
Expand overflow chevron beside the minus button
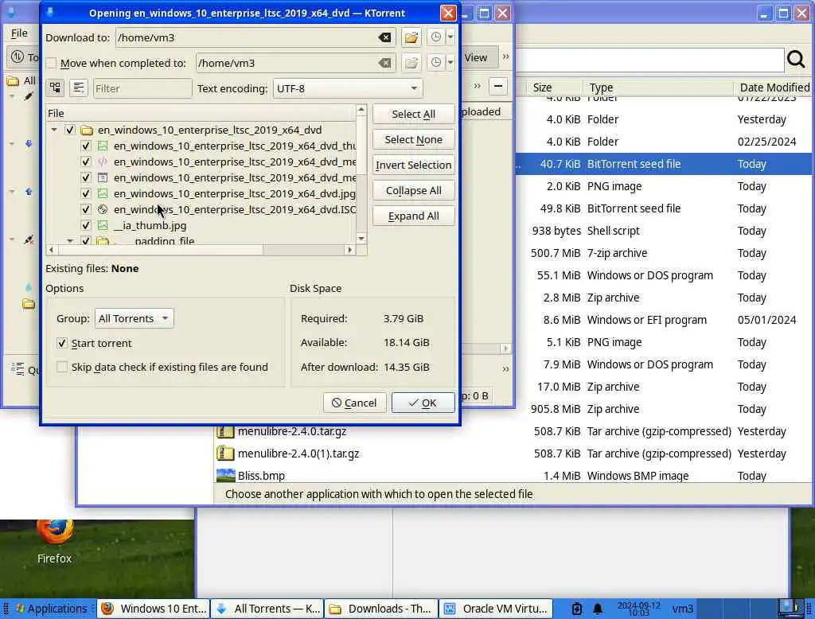click(x=478, y=86)
